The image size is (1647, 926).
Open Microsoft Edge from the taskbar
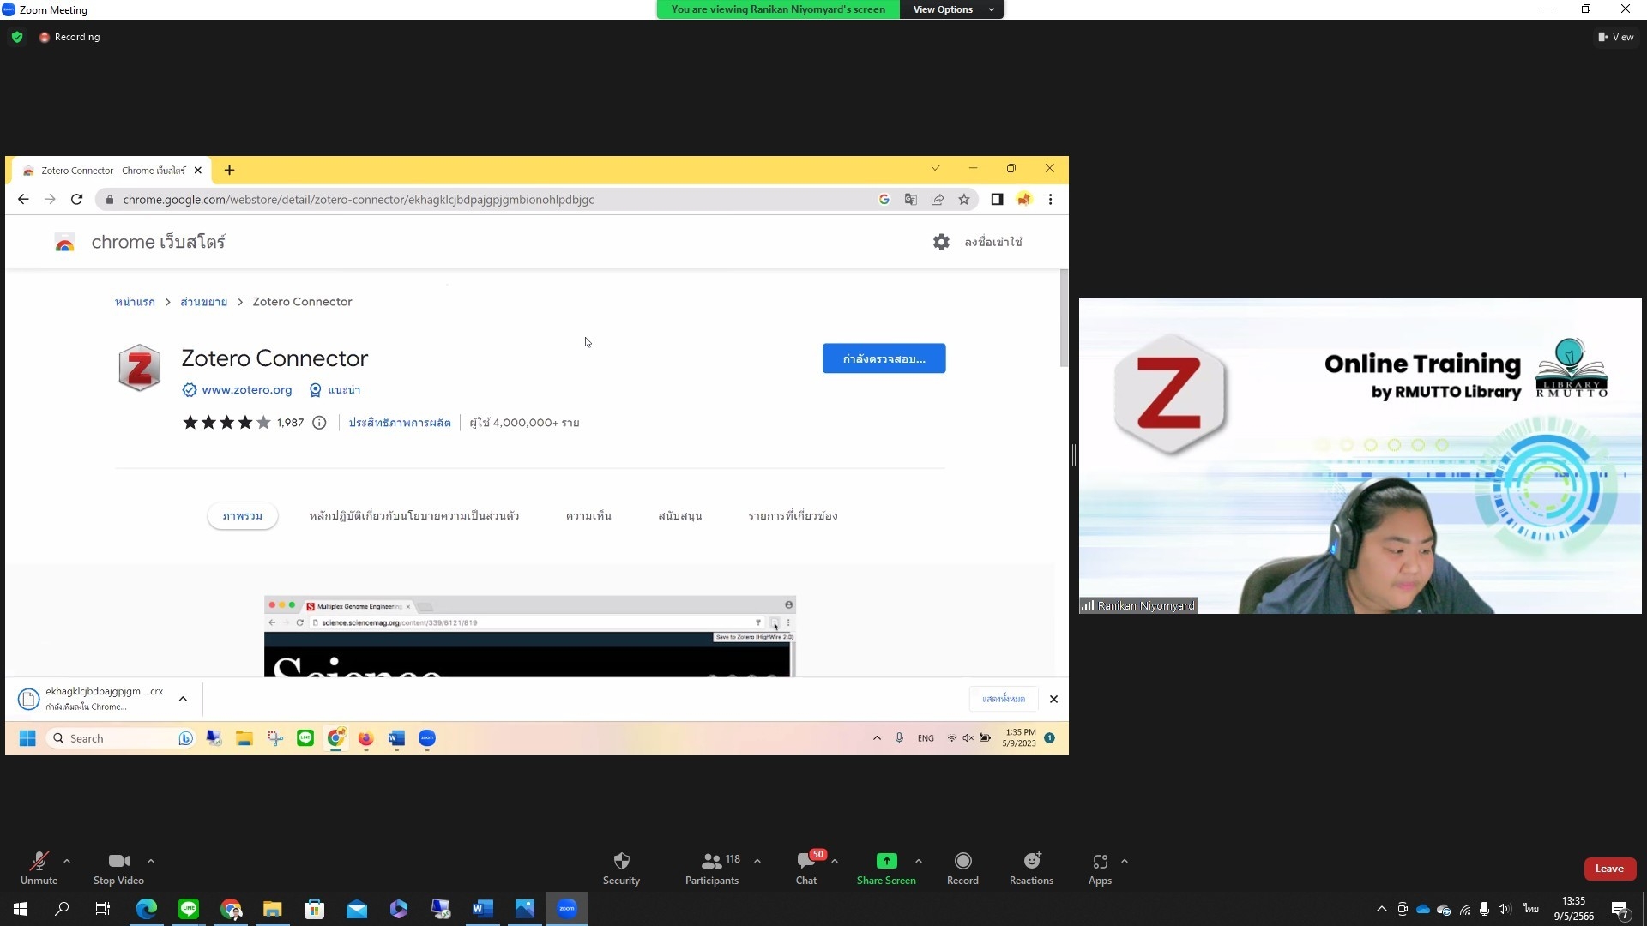[x=147, y=909]
